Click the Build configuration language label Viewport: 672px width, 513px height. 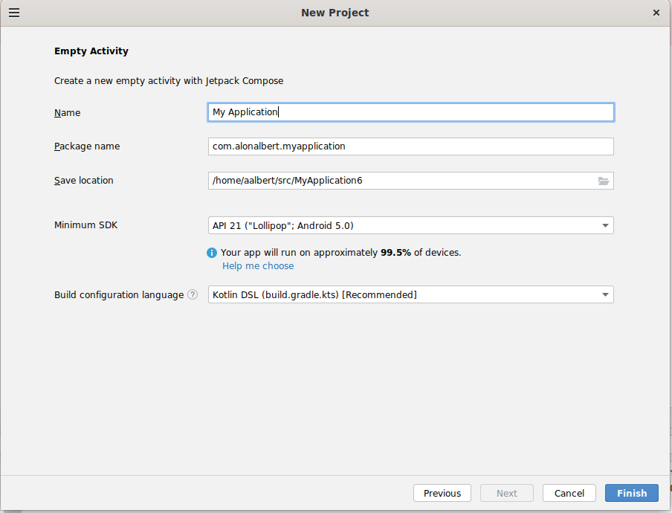coord(119,295)
